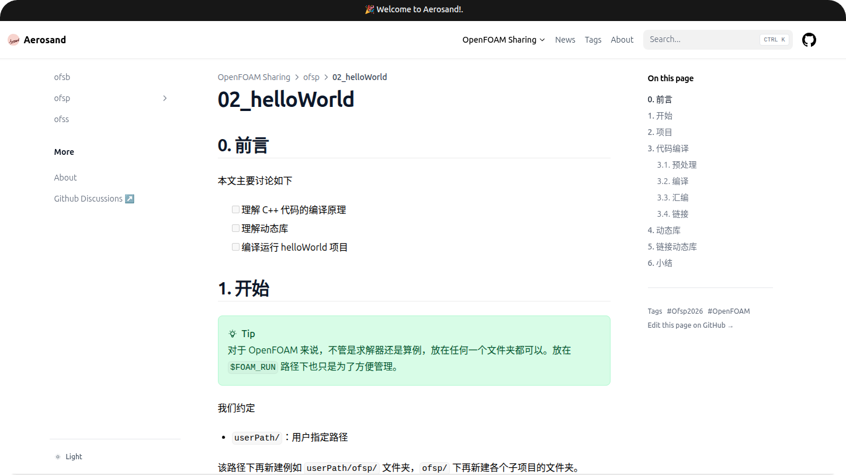
Task: Click the CTRL K shortcut badge
Action: 775,40
